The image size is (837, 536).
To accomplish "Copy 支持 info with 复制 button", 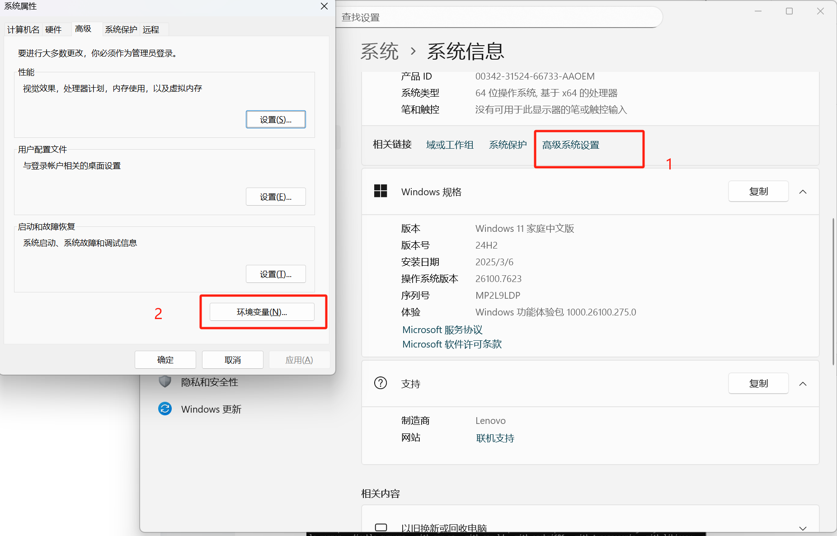I will 758,383.
